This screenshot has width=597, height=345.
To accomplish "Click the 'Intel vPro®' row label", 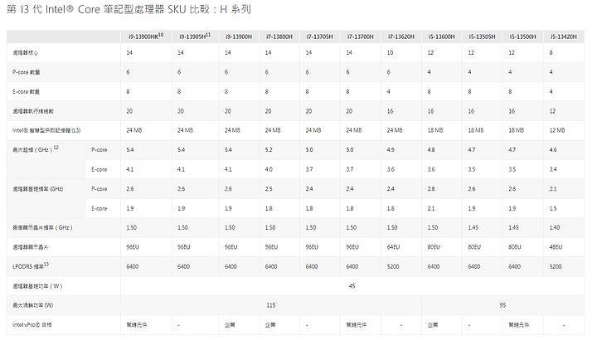I will pyautogui.click(x=32, y=325).
